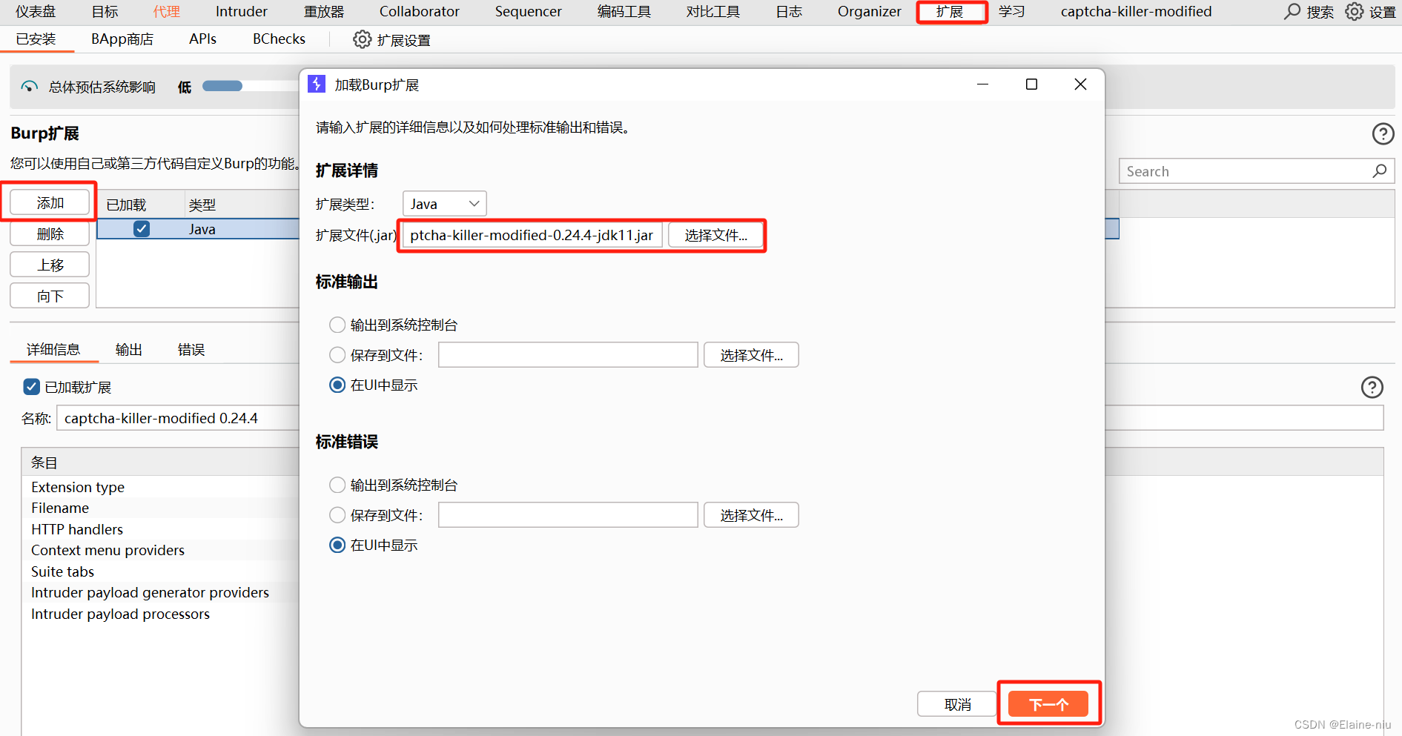The width and height of the screenshot is (1402, 736).
Task: Click the 取消 button
Action: (957, 704)
